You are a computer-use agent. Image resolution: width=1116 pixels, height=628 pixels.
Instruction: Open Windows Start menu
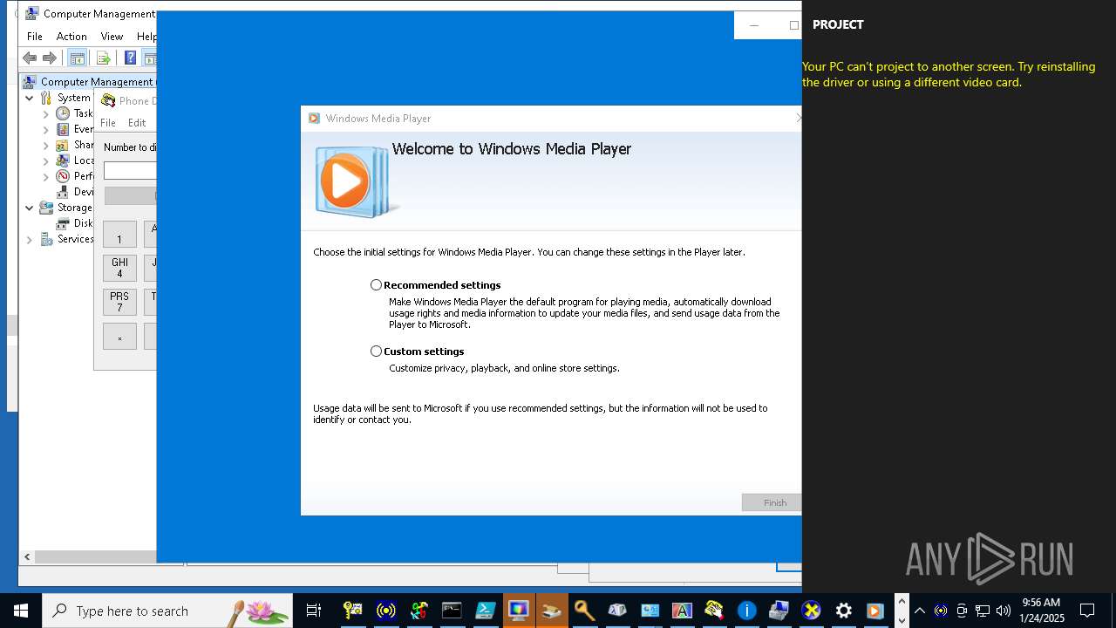coord(21,611)
